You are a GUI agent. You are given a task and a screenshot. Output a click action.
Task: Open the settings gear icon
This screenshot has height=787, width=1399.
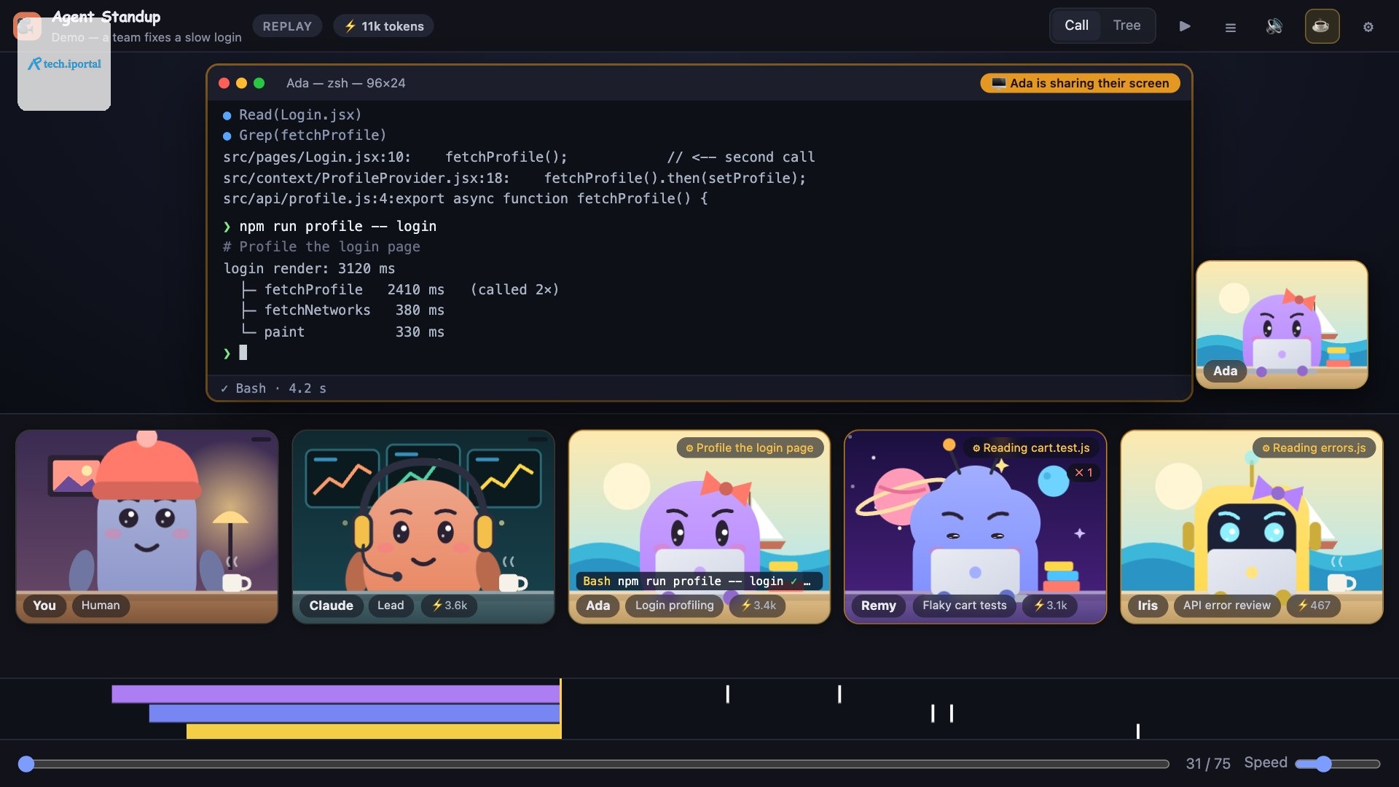(1368, 27)
